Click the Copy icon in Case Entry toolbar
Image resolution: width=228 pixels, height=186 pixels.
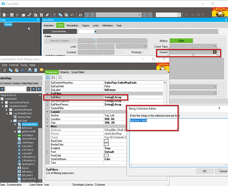tap(60, 15)
